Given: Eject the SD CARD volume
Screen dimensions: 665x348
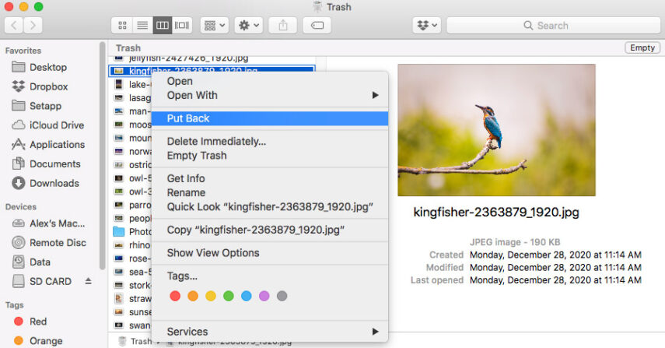Looking at the screenshot, I should (88, 281).
